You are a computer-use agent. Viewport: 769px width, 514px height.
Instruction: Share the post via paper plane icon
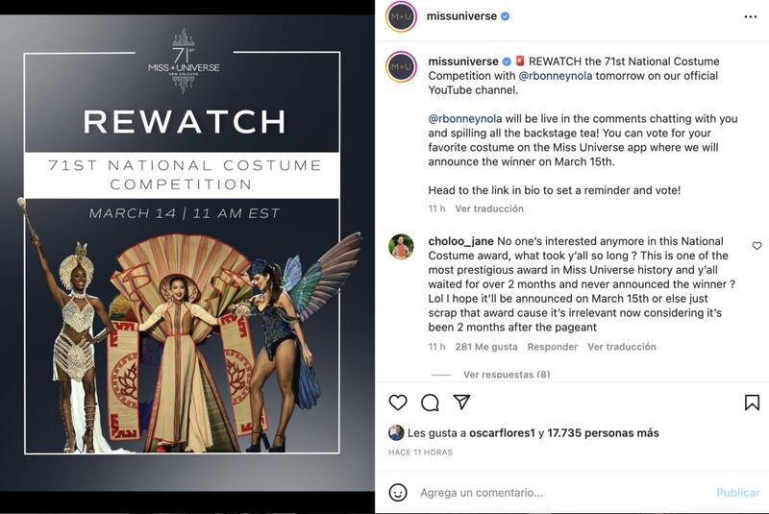461,402
